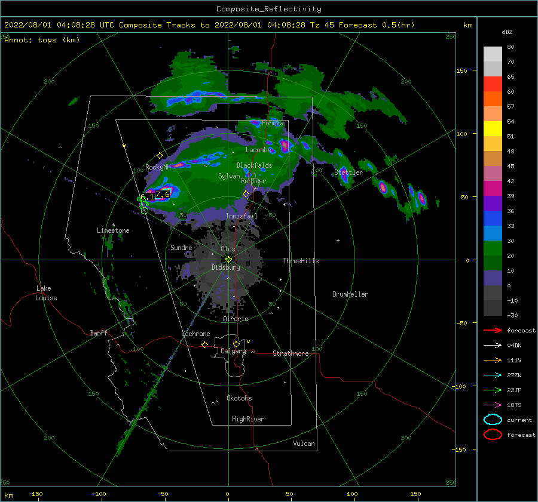Pick the bright orange swatch in dBZ legend
538x502 pixels.
tap(493, 98)
